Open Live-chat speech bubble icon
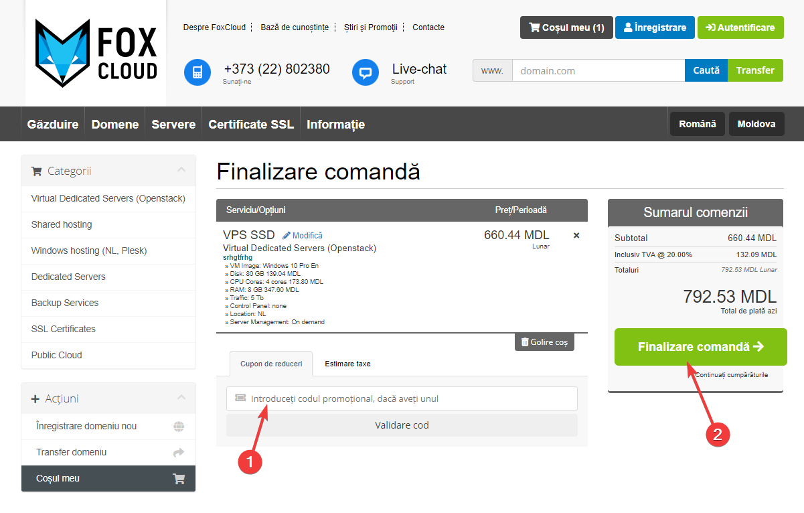The width and height of the screenshot is (804, 513). [366, 72]
